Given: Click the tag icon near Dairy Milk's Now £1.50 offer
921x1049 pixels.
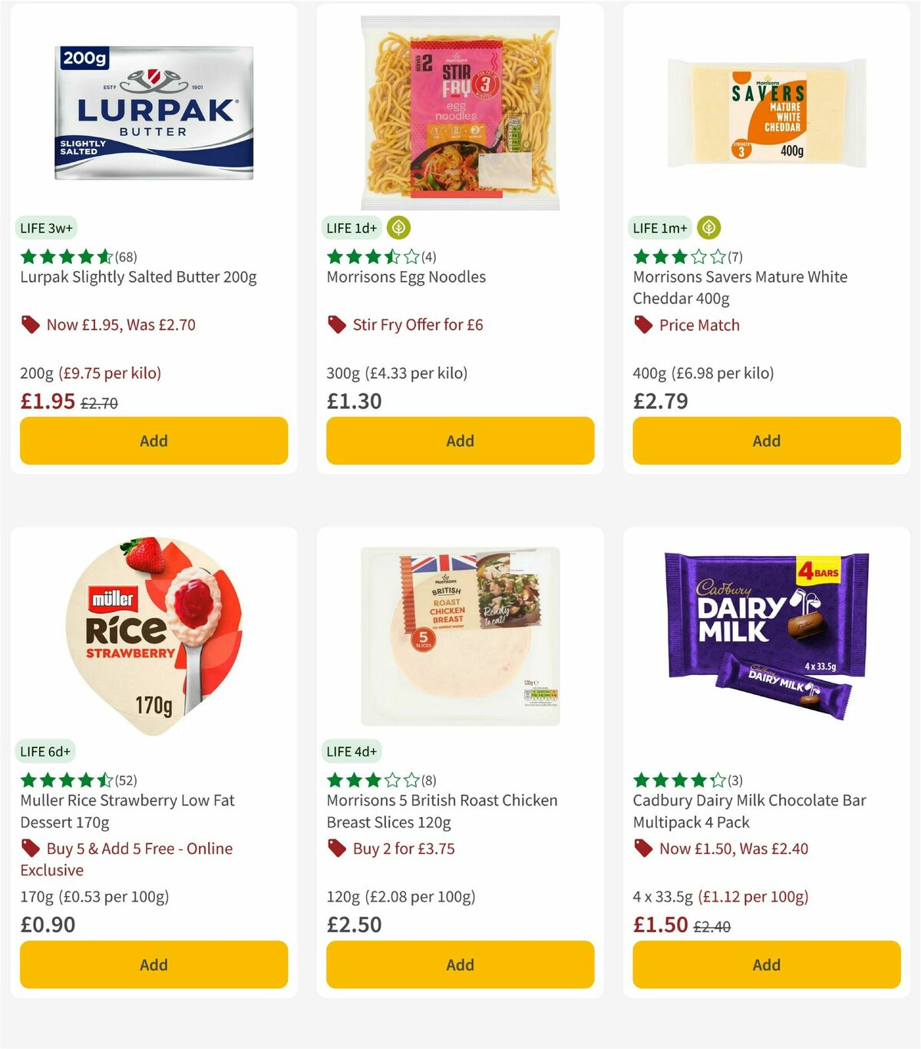Looking at the screenshot, I should 643,848.
